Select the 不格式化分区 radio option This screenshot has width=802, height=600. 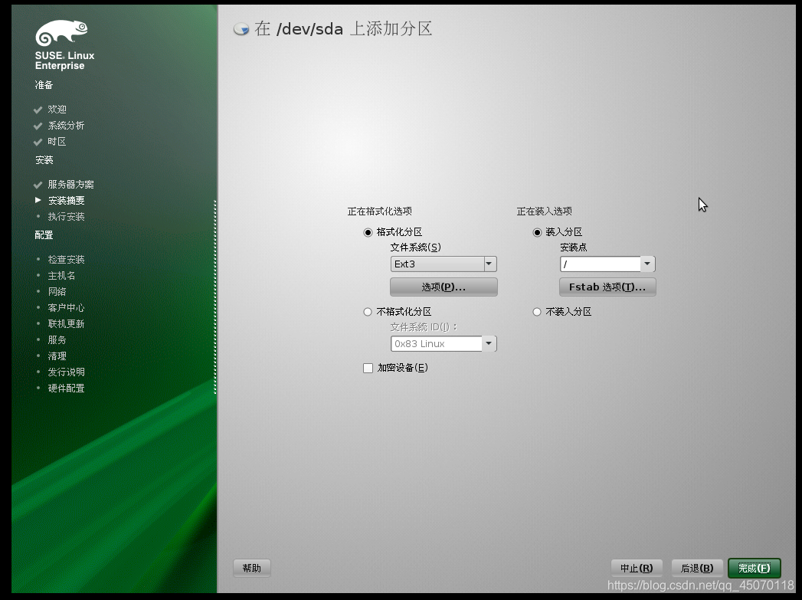[x=368, y=312]
